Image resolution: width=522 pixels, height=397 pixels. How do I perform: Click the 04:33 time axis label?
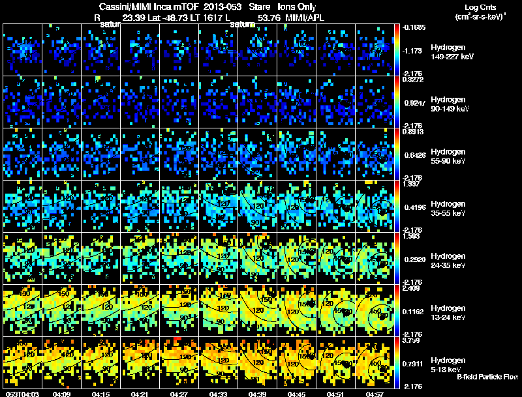pyautogui.click(x=219, y=394)
